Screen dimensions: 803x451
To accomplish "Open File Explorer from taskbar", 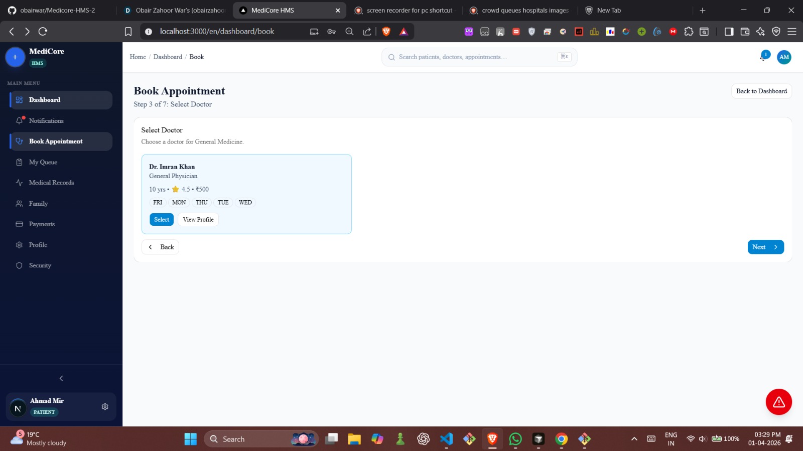I will point(354,439).
